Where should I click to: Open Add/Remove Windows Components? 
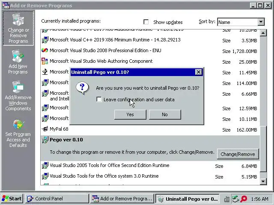pyautogui.click(x=18, y=96)
